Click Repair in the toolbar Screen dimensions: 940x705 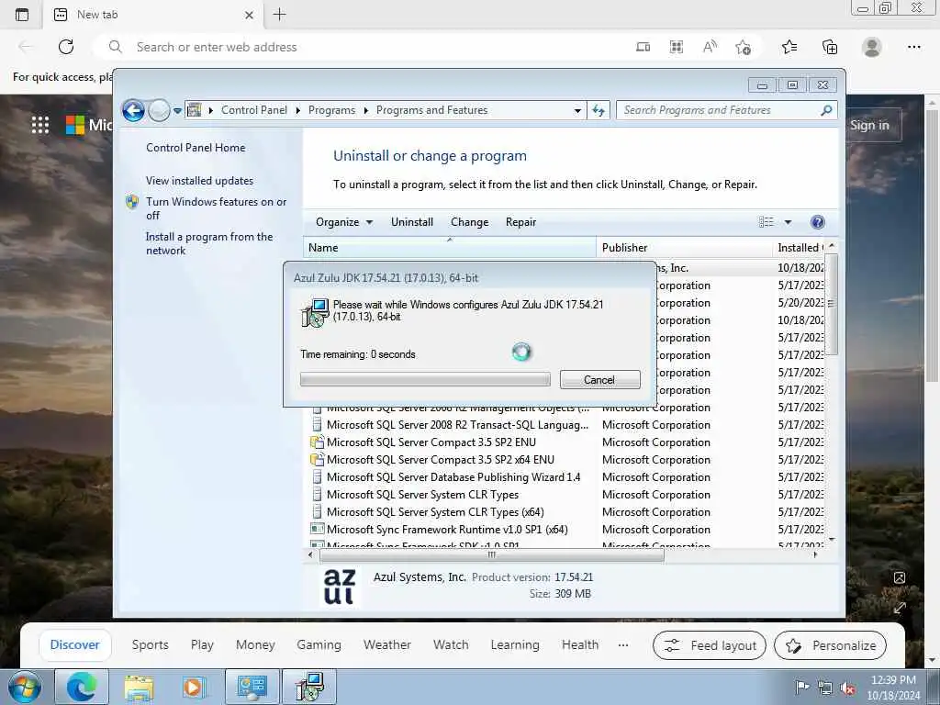(520, 222)
